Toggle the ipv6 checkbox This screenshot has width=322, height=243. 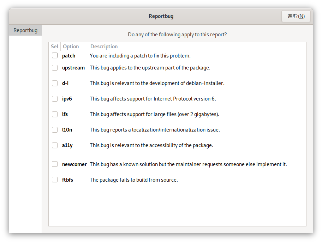[55, 99]
